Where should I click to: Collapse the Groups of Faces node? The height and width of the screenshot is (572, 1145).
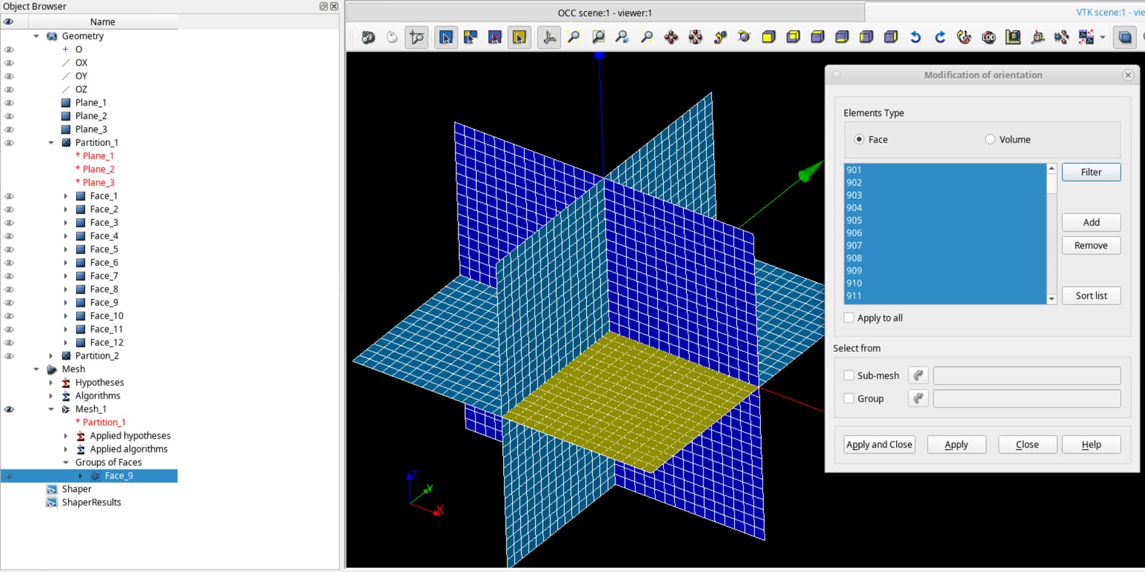66,463
